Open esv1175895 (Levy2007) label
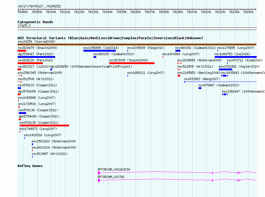 coord(236,48)
